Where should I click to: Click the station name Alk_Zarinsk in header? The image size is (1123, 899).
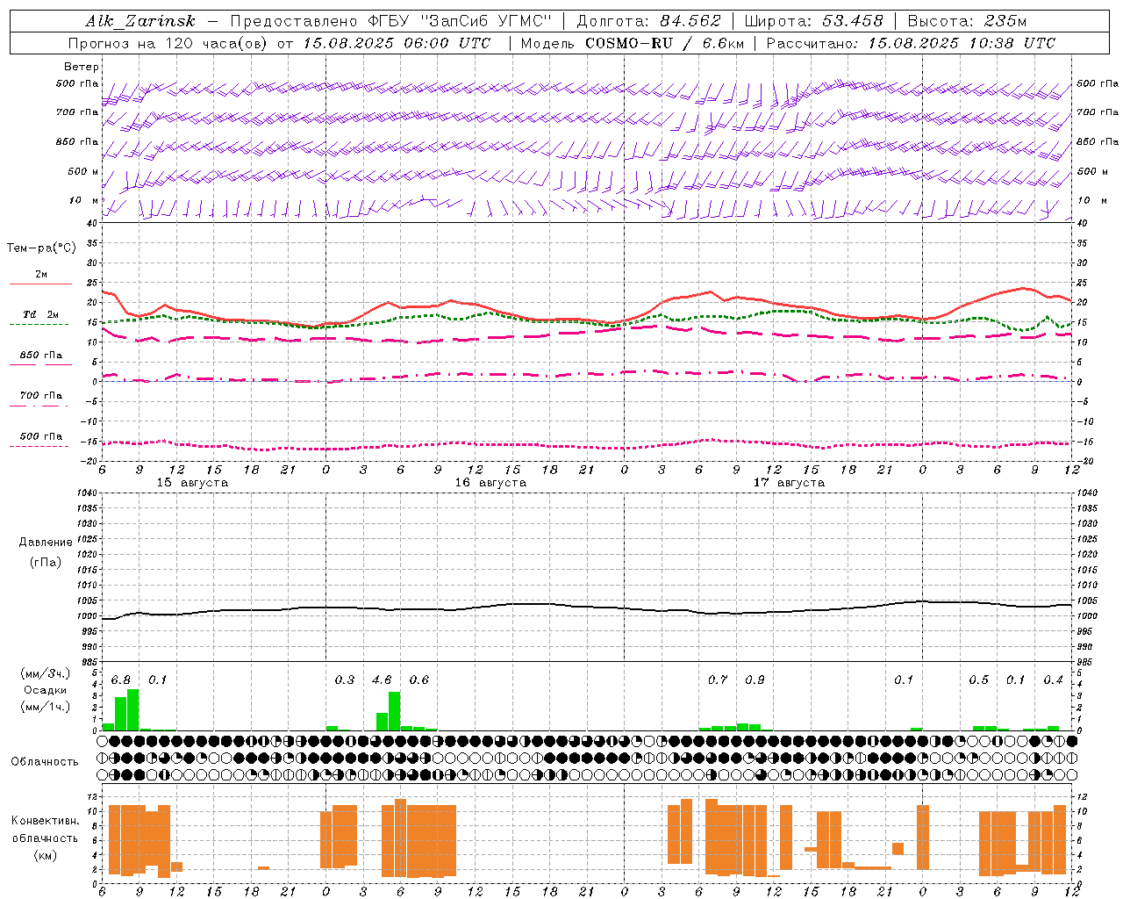pyautogui.click(x=140, y=21)
